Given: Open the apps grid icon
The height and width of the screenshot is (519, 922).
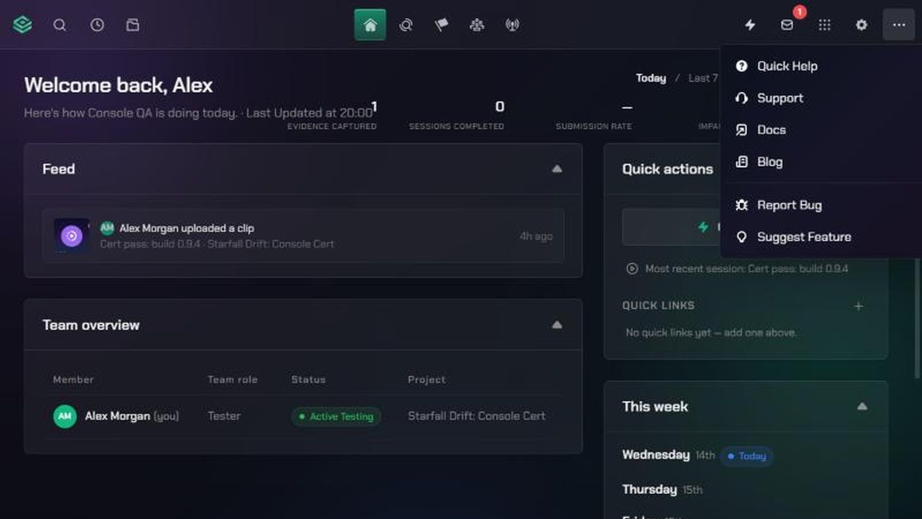Looking at the screenshot, I should click(x=825, y=25).
